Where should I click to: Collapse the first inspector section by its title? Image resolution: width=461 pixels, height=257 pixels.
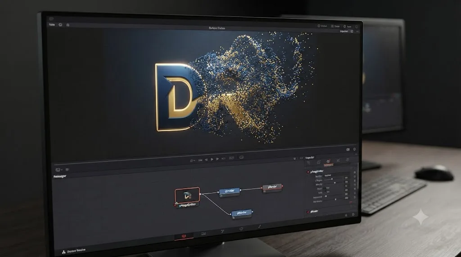(x=316, y=171)
